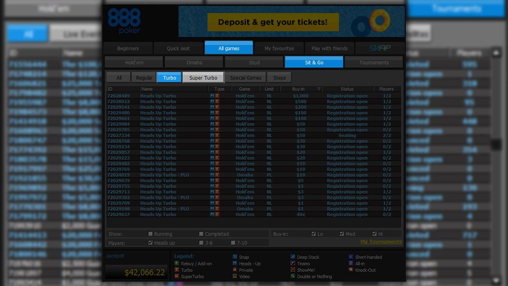The image size is (508, 286).
Task: Open the Tournaments game tab
Action: 374,62
